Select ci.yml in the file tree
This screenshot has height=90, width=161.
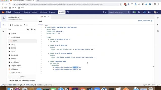pyautogui.click(x=22, y=41)
